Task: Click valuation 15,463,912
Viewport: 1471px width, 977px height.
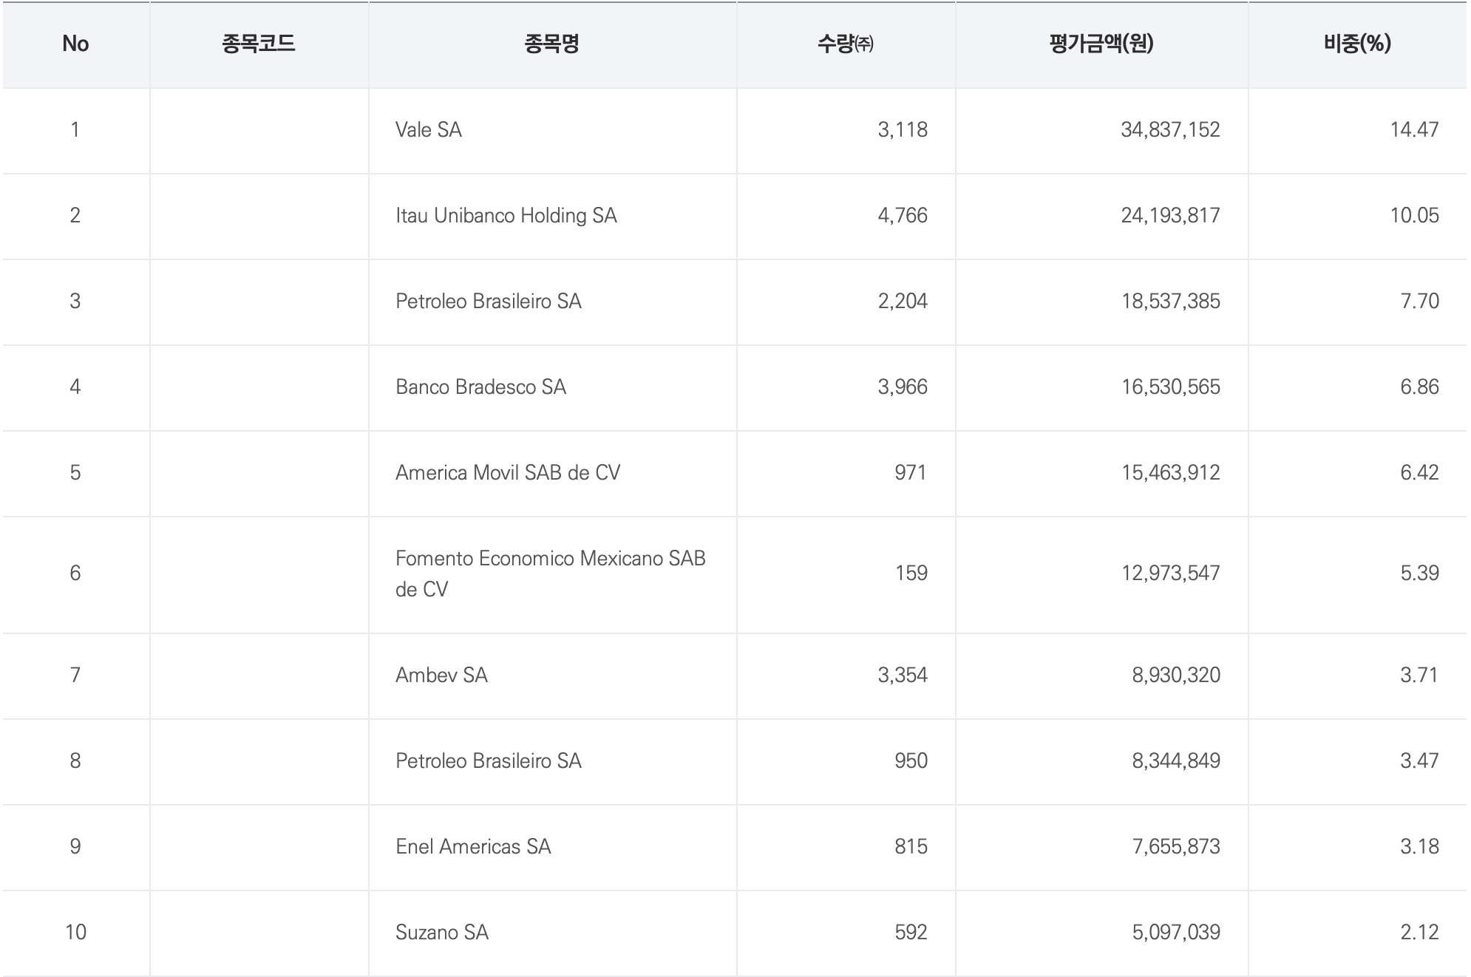Action: point(1171,473)
